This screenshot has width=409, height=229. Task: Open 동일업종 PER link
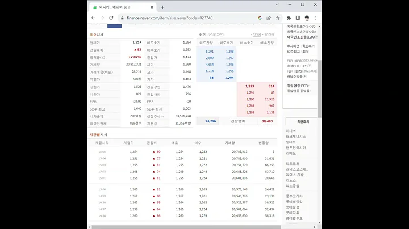pos(297,86)
